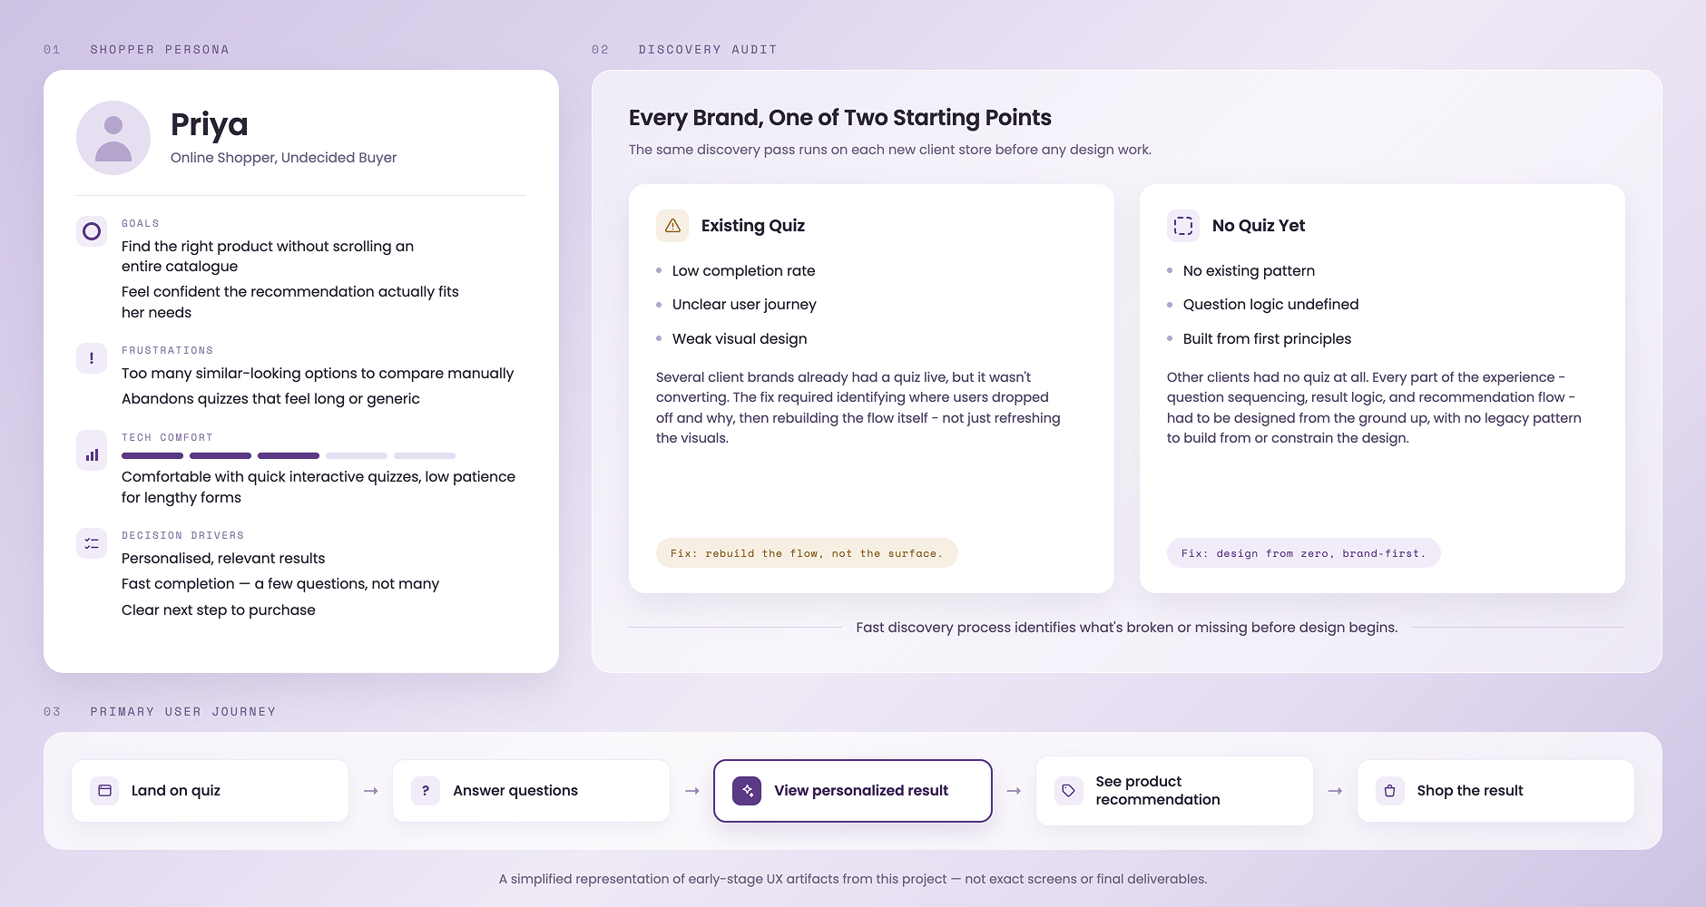This screenshot has height=907, width=1706.
Task: Click 'Question logic undefined' bullet
Action: 1270,305
